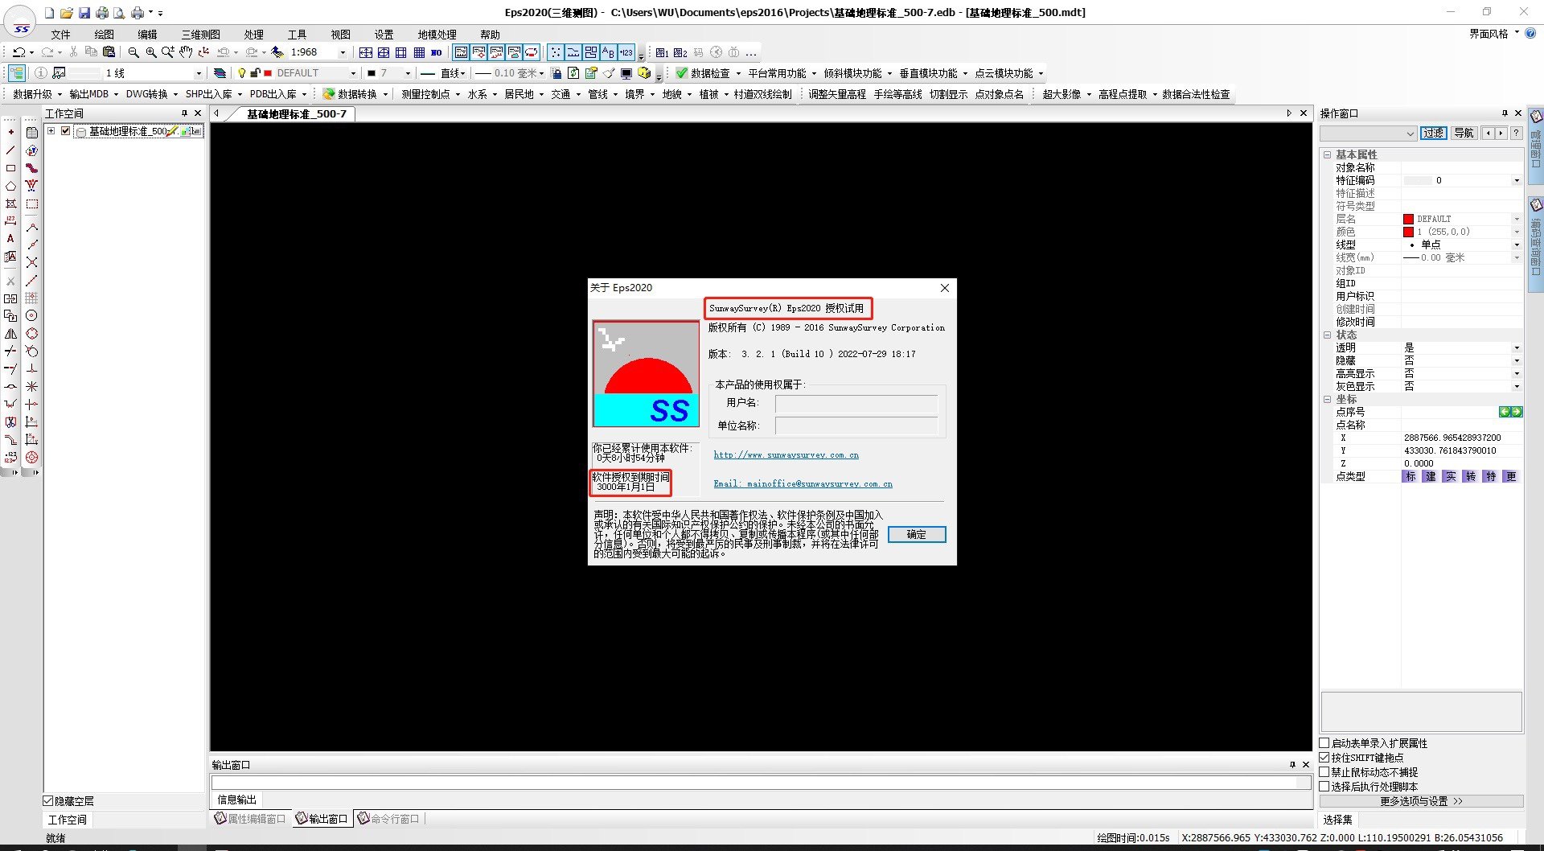Enable 启动表单录入扩展属性 checkbox

tap(1324, 743)
